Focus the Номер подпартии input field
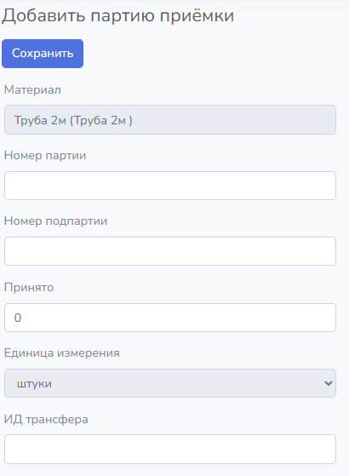Image resolution: width=349 pixels, height=476 pixels. tap(170, 251)
